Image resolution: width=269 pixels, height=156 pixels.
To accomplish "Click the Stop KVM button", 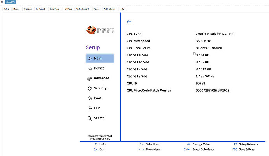I will [x=11, y=2].
